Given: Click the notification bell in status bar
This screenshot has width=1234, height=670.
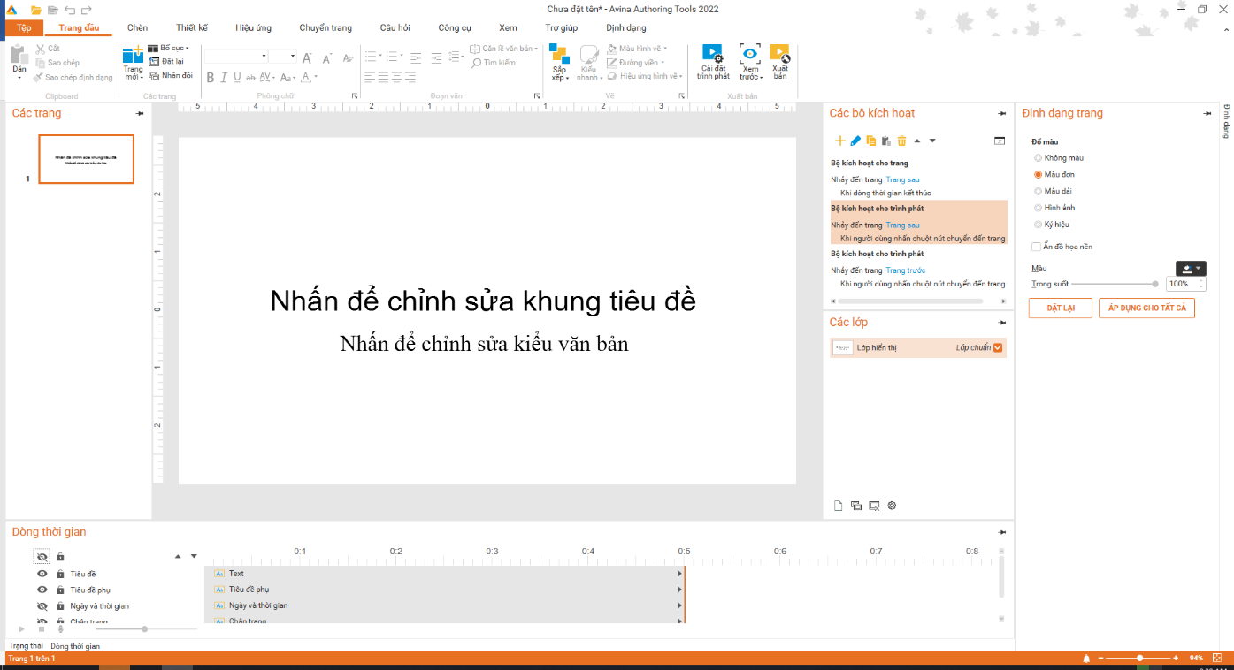Looking at the screenshot, I should click(1086, 659).
